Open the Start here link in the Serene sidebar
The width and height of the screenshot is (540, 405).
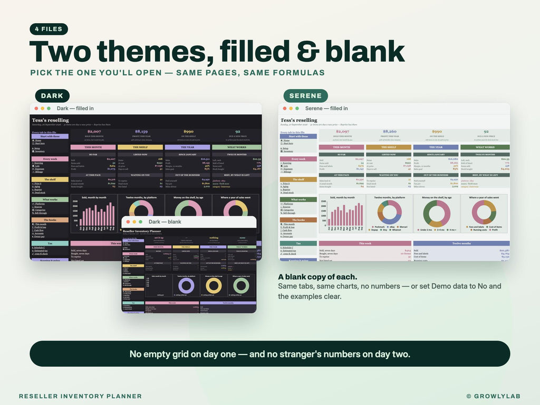pyautogui.click(x=286, y=143)
